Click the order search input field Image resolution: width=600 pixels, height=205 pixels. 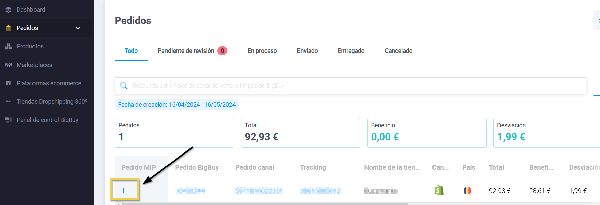coord(355,86)
